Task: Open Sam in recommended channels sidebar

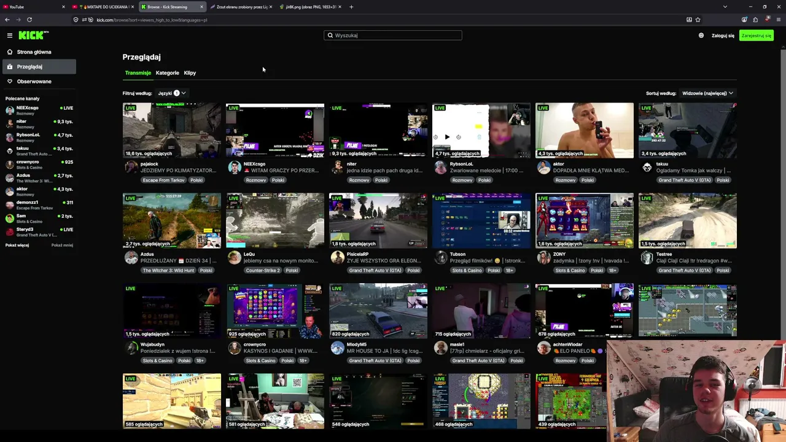Action: pyautogui.click(x=38, y=219)
